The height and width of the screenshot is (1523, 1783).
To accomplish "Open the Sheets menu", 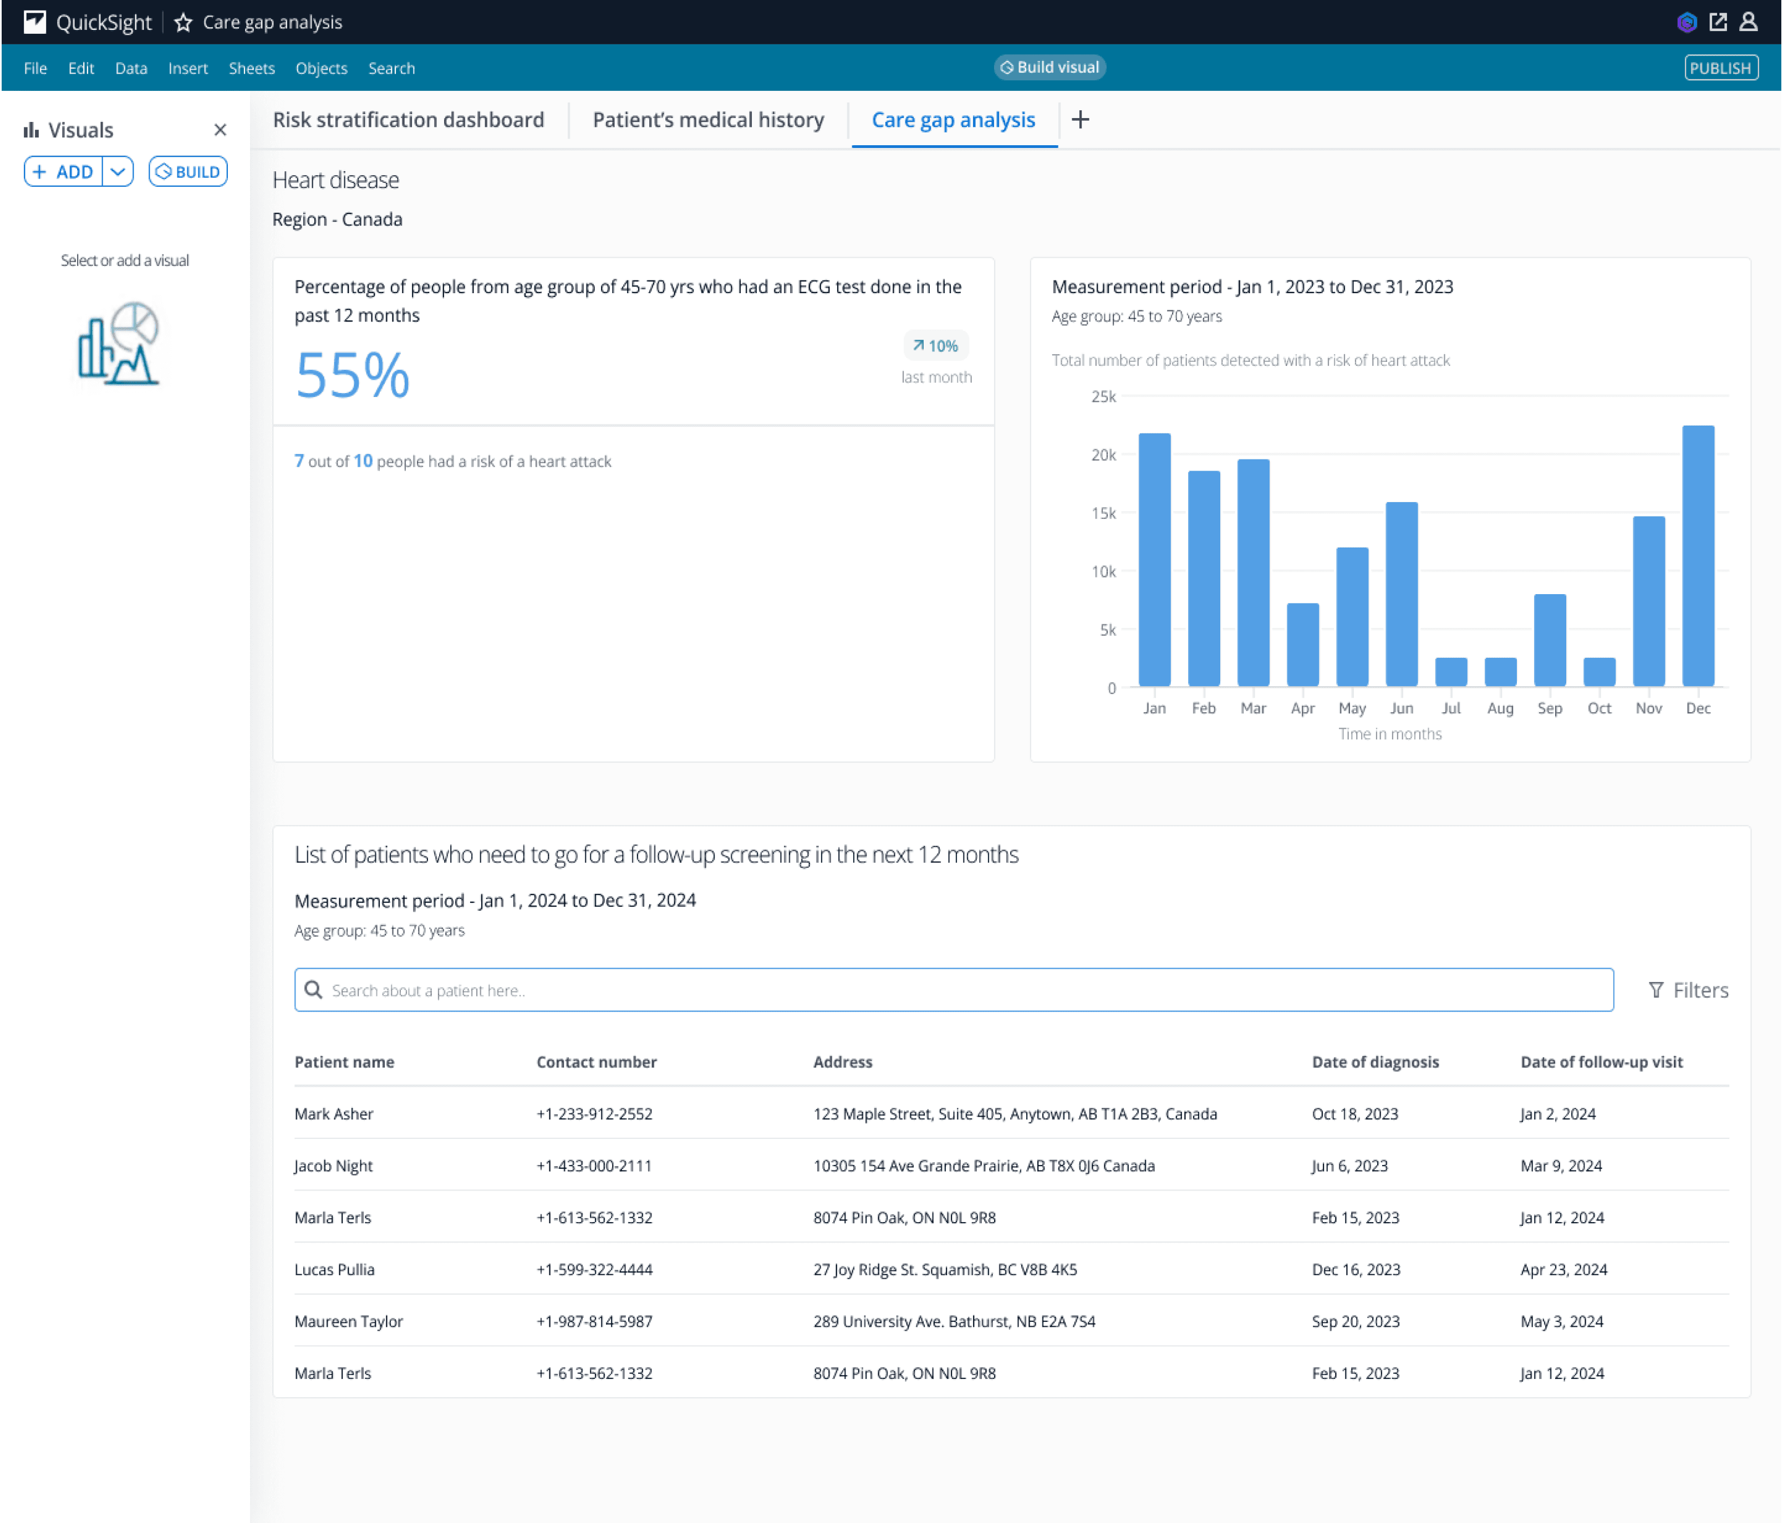I will pos(251,68).
